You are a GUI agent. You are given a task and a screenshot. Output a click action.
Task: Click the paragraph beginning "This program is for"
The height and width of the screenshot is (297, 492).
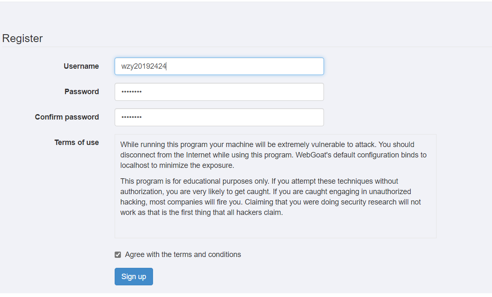click(267, 197)
